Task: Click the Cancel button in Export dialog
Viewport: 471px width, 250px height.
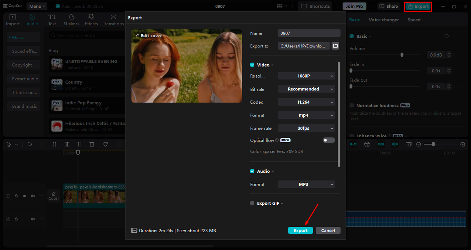Action: coord(328,231)
